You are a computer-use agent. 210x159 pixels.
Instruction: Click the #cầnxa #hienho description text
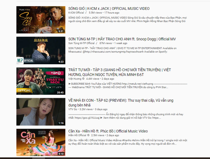[128, 142]
